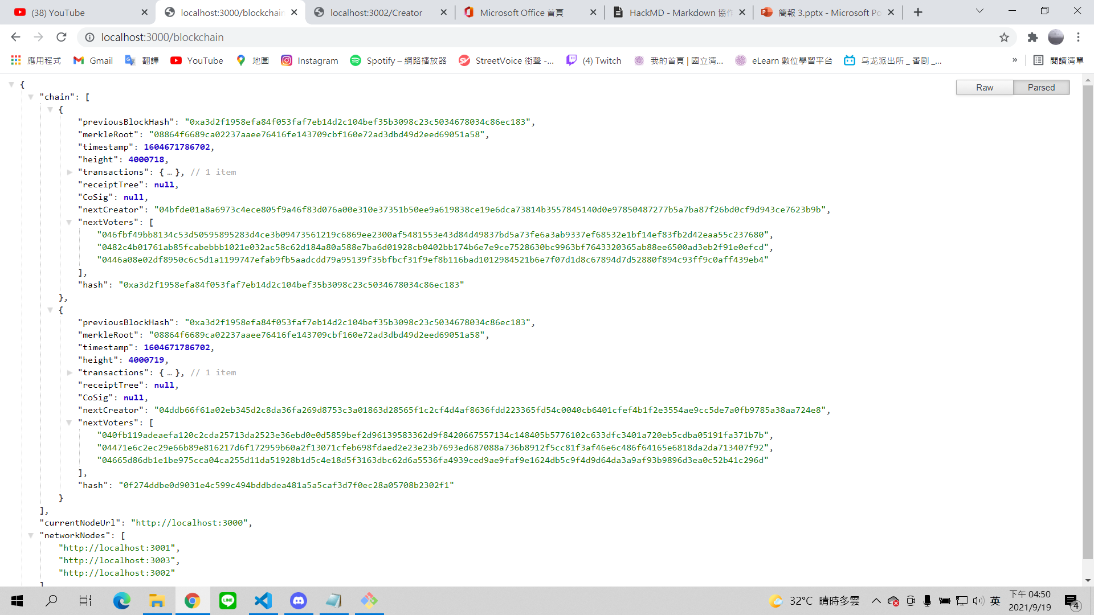
Task: Open the tab search dropdown arrow
Action: pyautogui.click(x=979, y=11)
